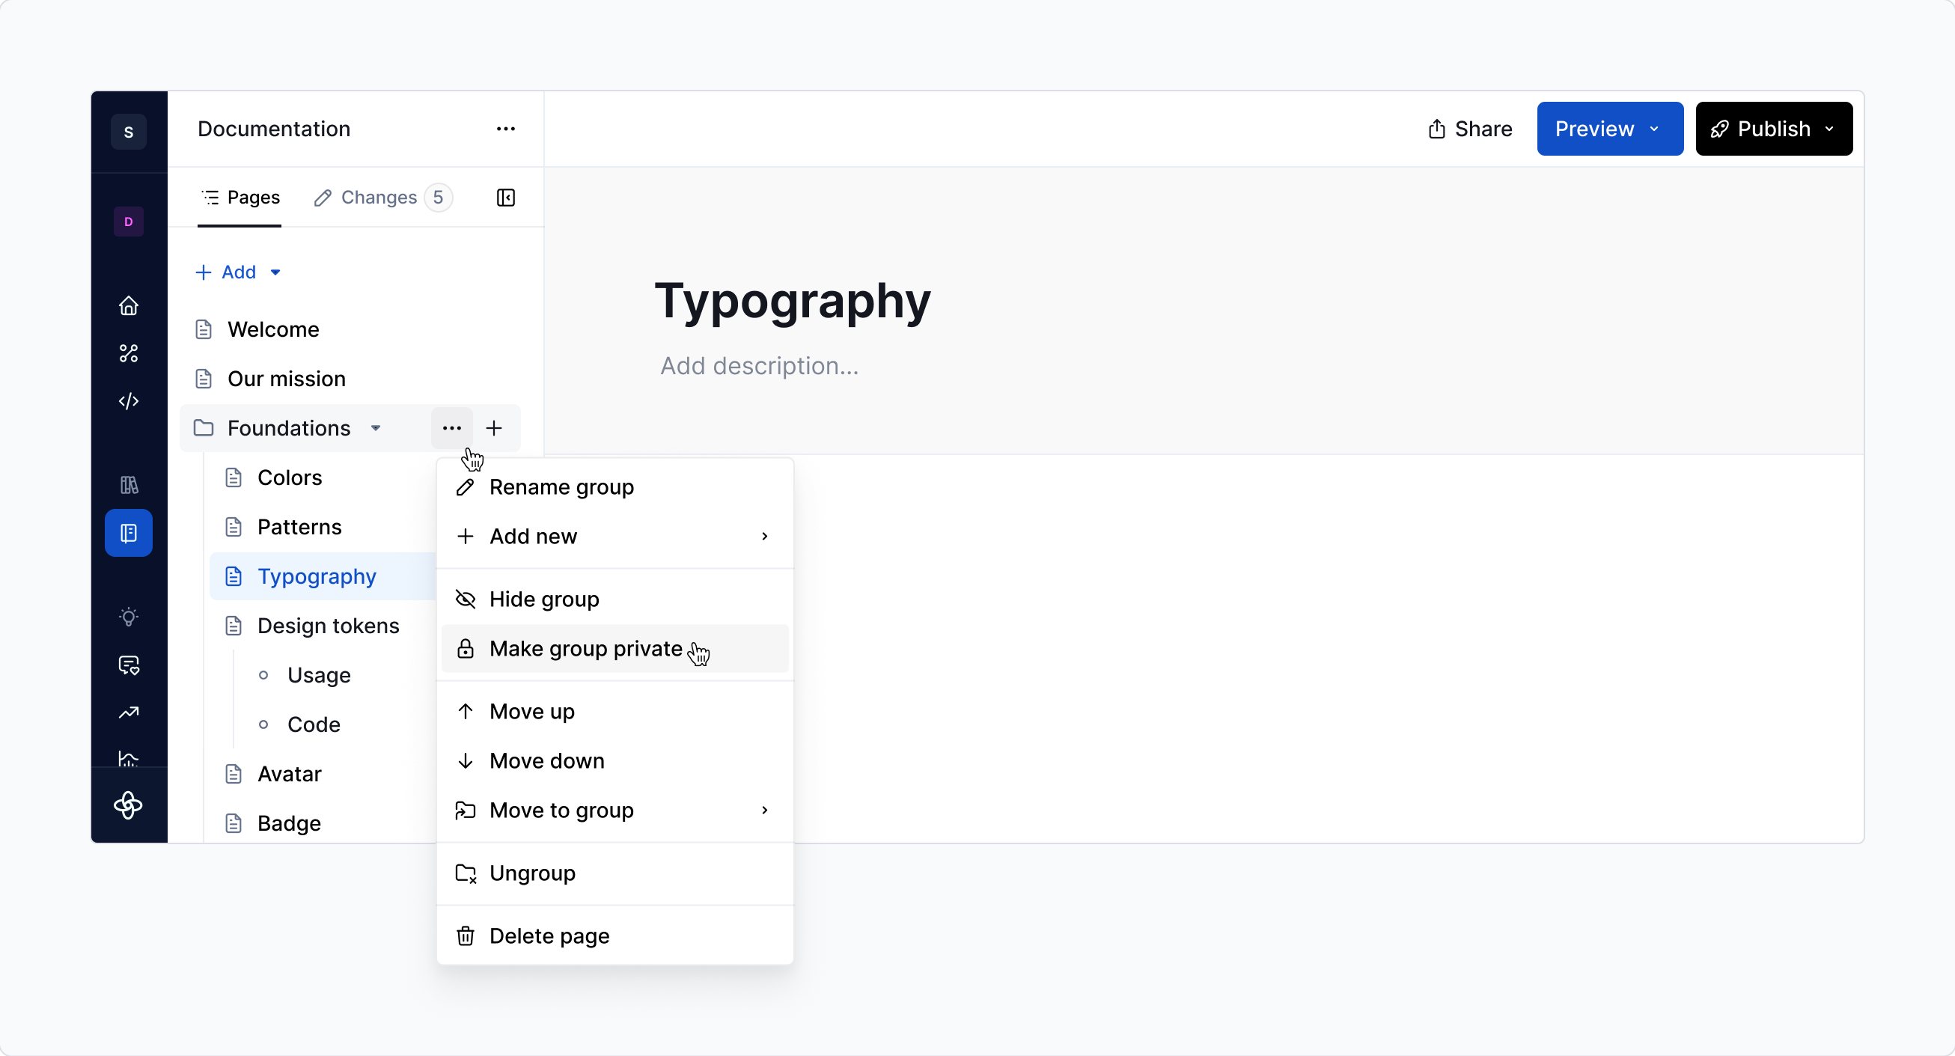Click the Add description field
Image resolution: width=1955 pixels, height=1056 pixels.
click(x=759, y=366)
